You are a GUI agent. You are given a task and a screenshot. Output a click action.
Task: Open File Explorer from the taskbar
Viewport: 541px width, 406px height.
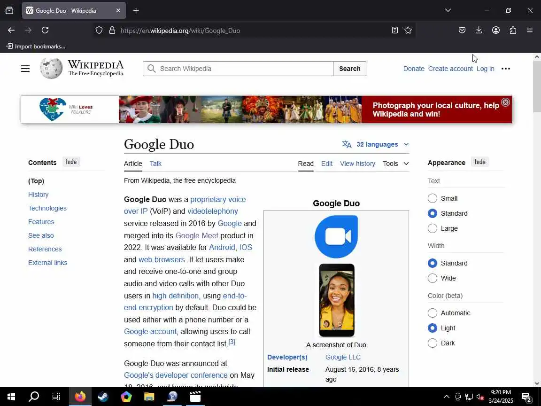tap(149, 397)
